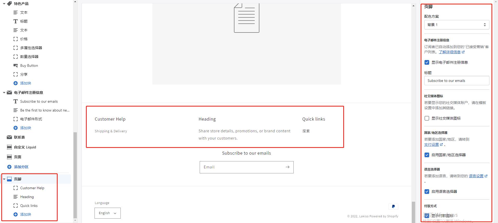
Task: Select the Customer Help block in sidebar
Action: 32,188
